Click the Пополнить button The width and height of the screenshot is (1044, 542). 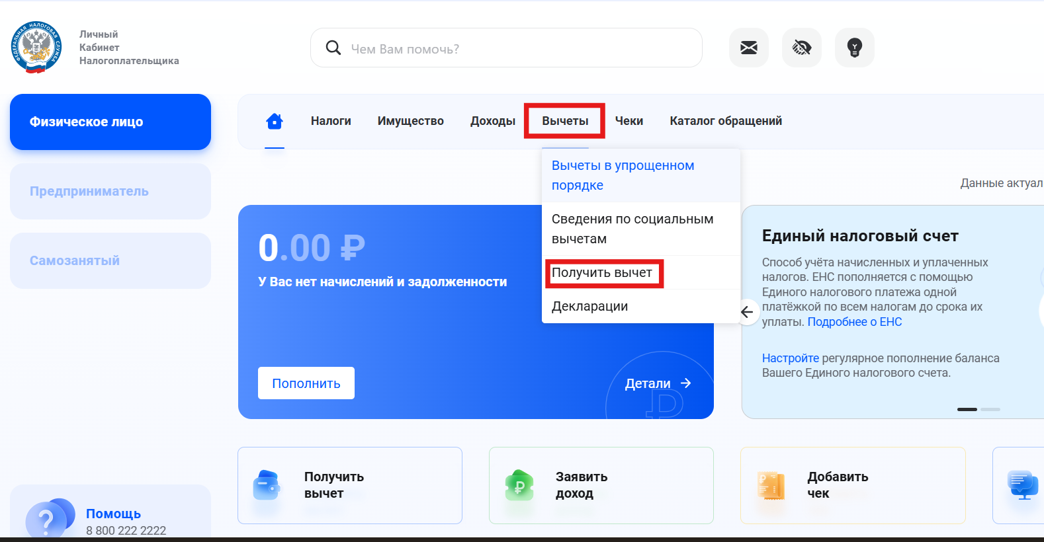(x=306, y=383)
